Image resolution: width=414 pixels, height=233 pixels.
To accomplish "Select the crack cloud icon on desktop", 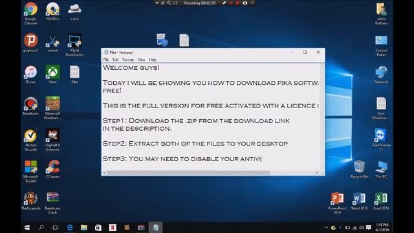I will click(75, 12).
